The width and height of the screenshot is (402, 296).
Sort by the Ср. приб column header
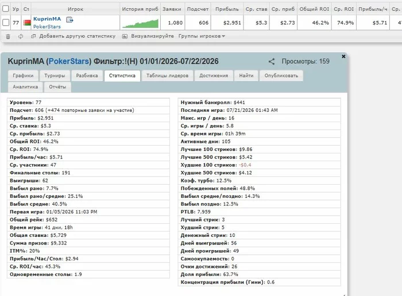pyautogui.click(x=283, y=9)
